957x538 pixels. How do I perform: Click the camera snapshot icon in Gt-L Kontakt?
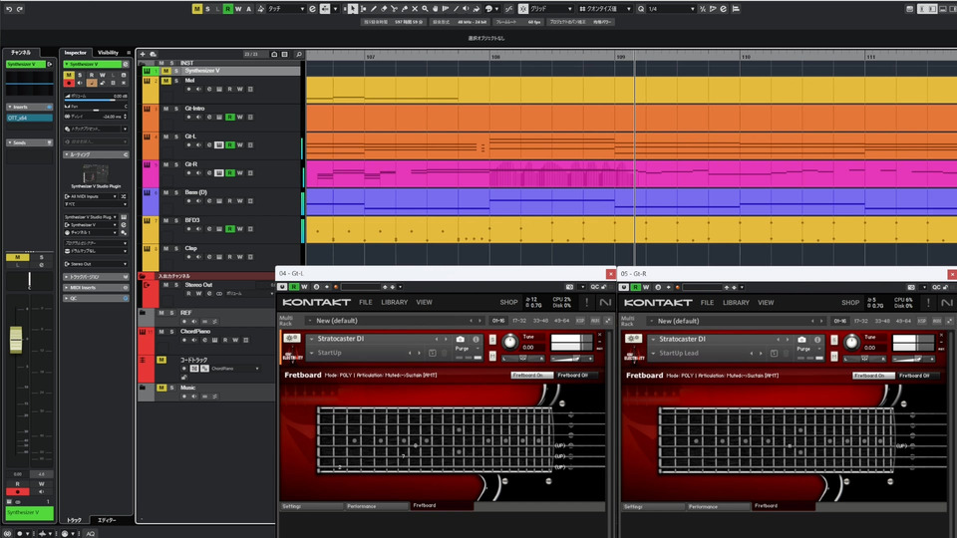pyautogui.click(x=460, y=339)
